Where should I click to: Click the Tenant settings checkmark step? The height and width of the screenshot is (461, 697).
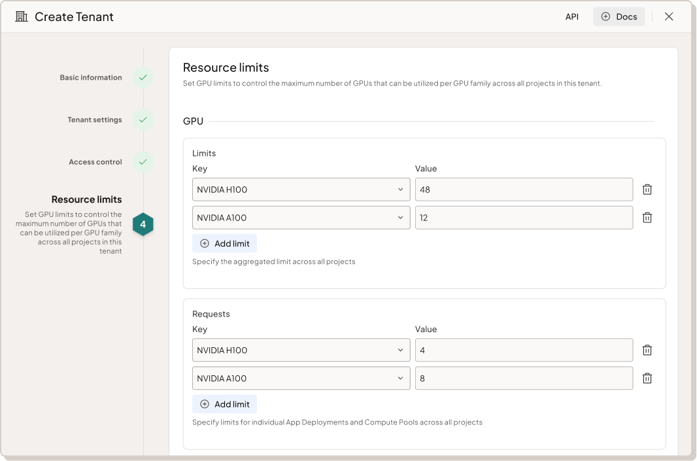point(143,120)
